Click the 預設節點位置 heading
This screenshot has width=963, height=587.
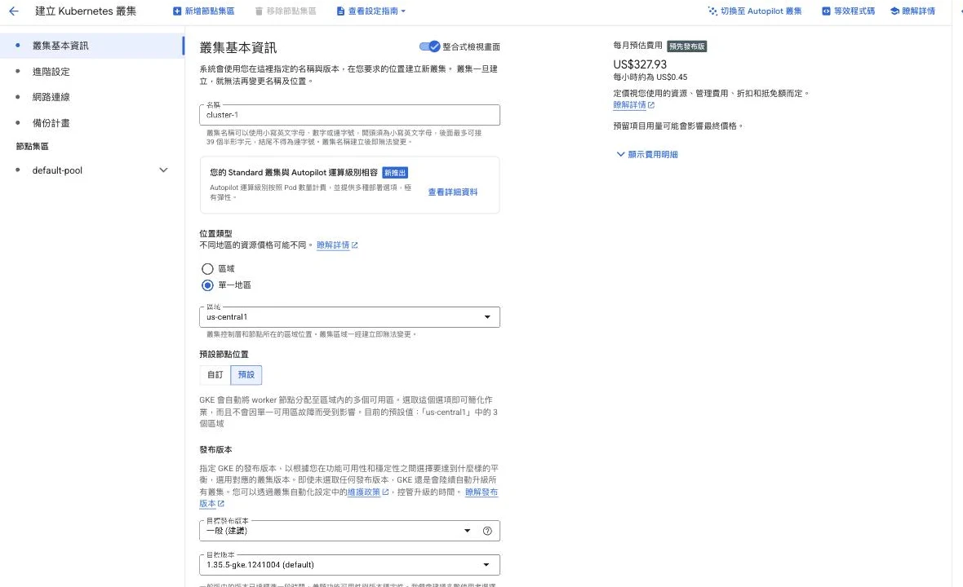(x=224, y=355)
